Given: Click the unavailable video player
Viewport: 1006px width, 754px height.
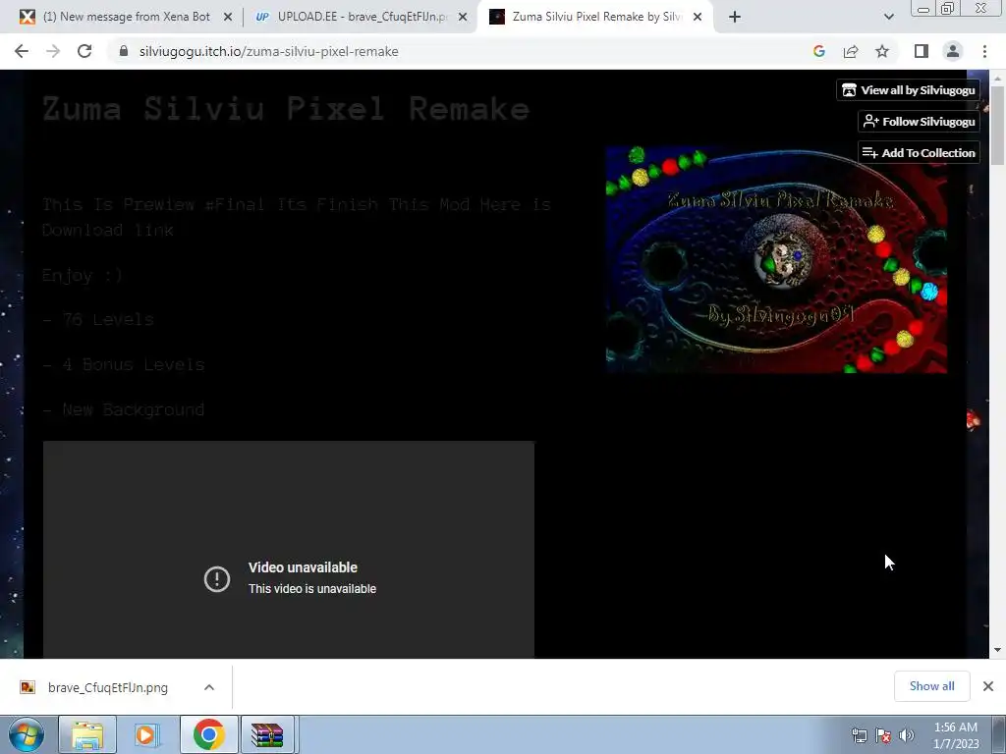Looking at the screenshot, I should 289,550.
